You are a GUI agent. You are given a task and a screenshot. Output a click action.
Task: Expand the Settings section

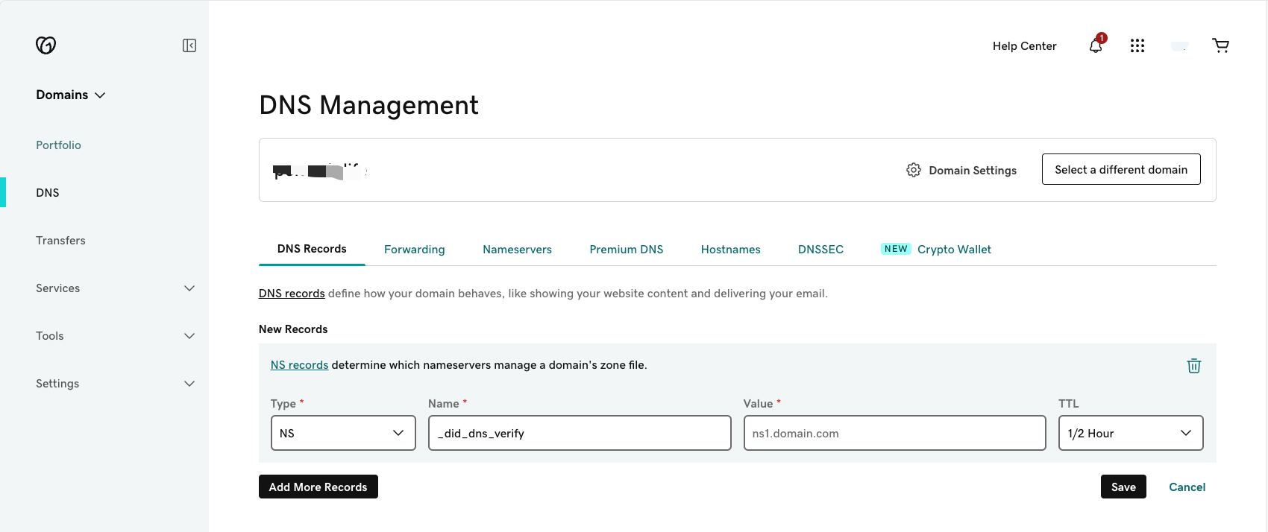click(189, 384)
